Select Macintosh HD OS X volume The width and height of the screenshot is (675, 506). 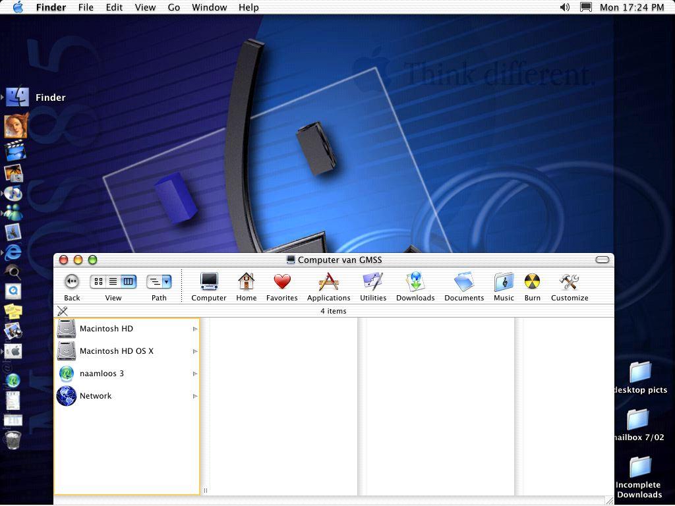127,351
